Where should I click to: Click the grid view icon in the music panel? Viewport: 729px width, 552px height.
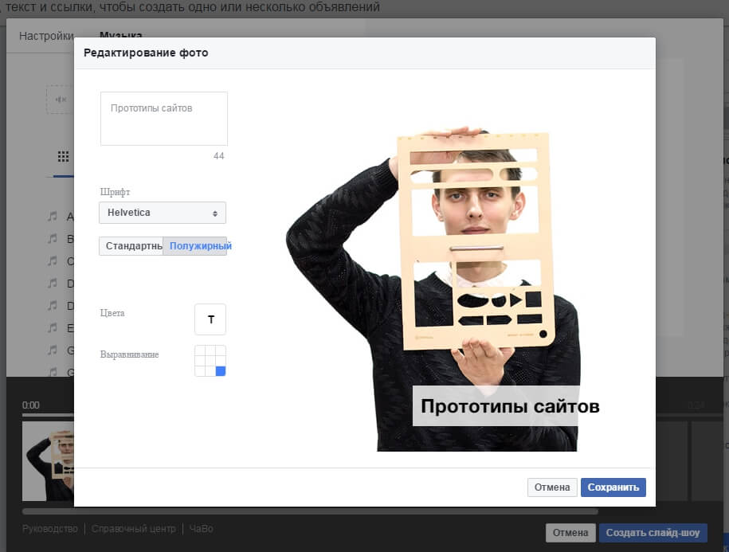coord(63,156)
